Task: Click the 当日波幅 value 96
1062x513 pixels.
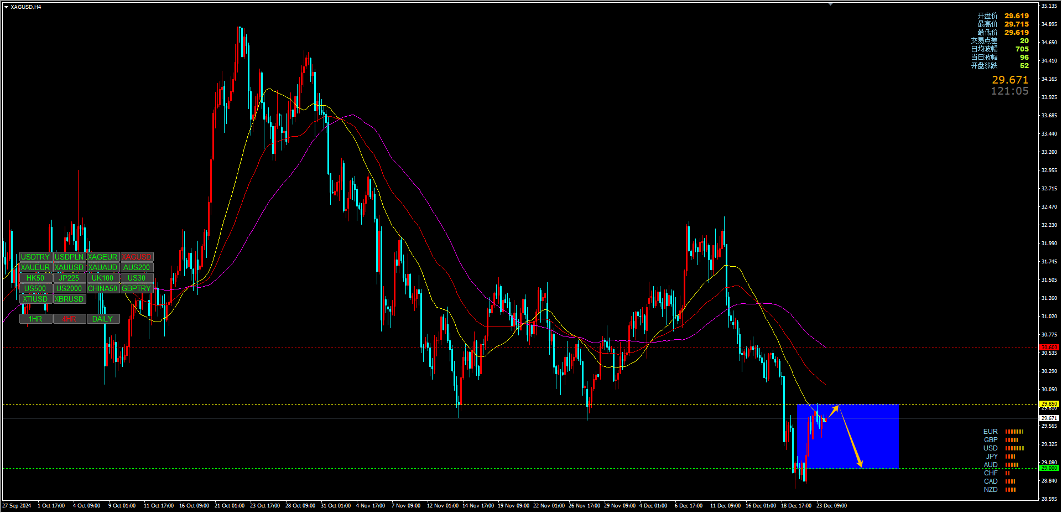Action: (1024, 58)
